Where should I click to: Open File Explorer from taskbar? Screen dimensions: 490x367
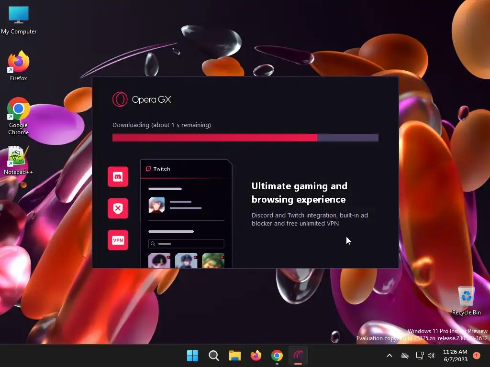(234, 356)
